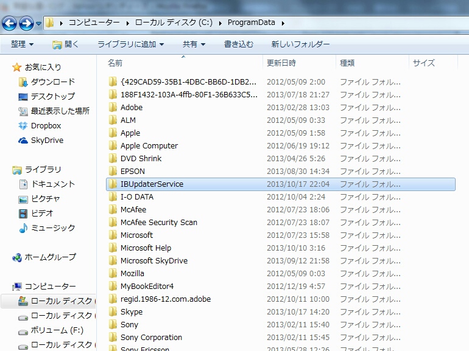
Task: Click コンピューター in the address path
Action: point(94,23)
